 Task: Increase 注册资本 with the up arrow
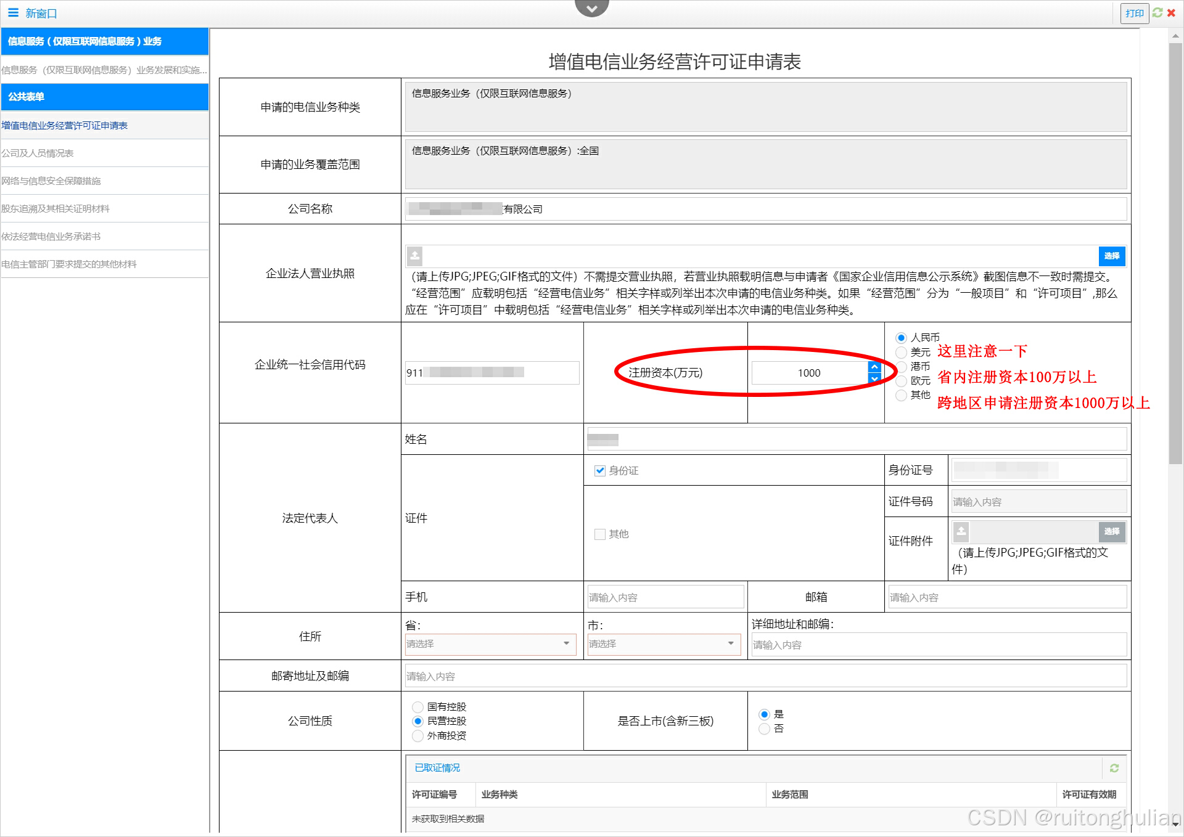(874, 367)
